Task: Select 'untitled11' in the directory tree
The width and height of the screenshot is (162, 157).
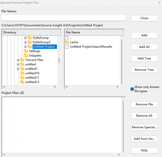Action: 32,77
